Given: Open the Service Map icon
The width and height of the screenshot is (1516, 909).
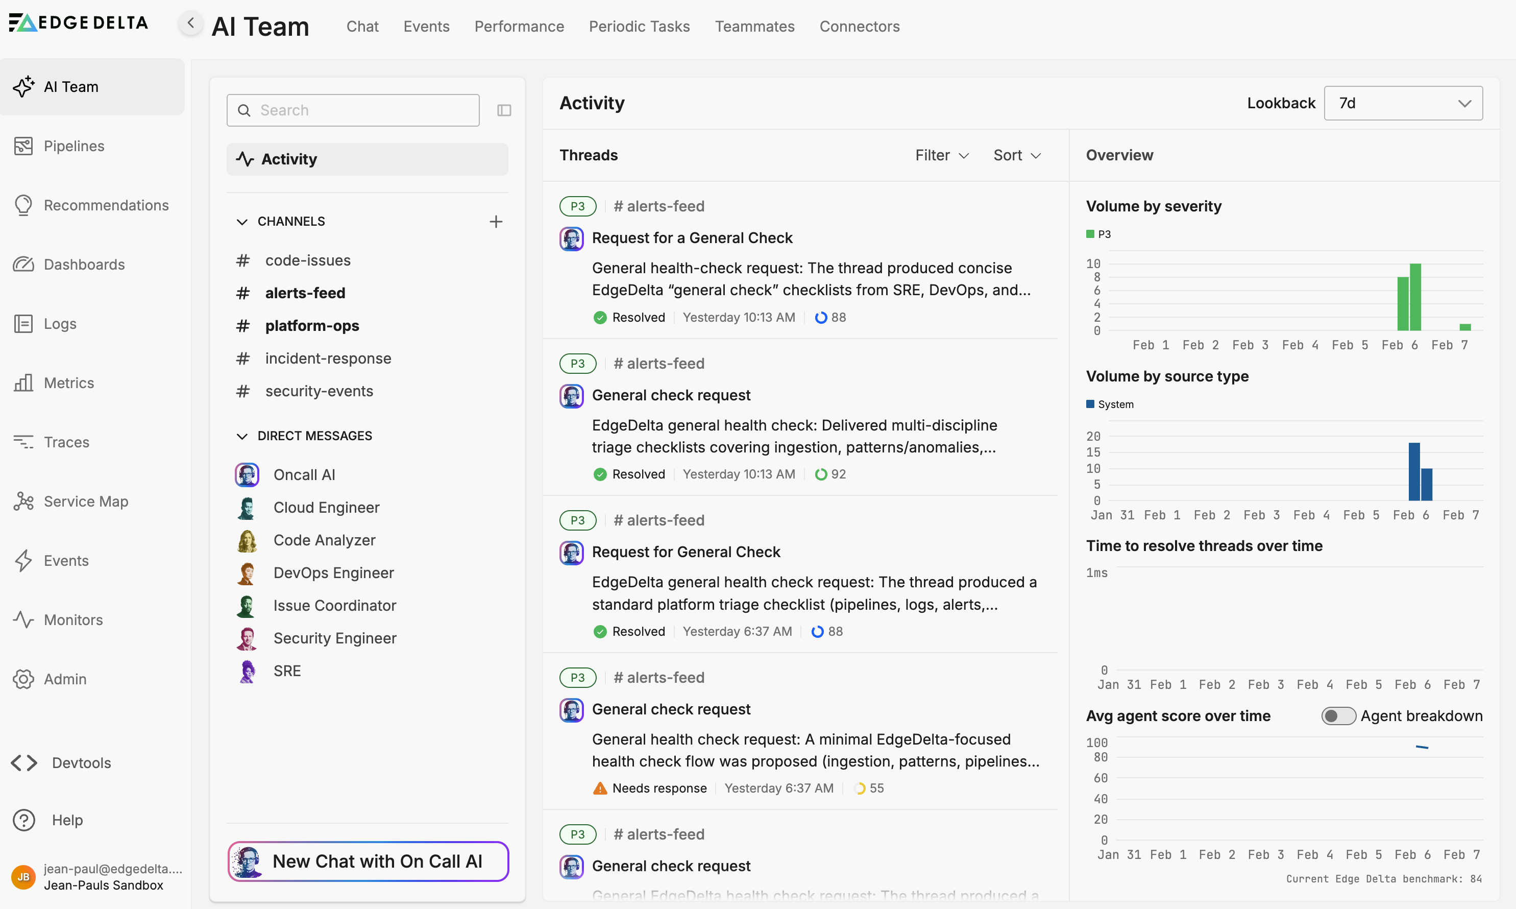Looking at the screenshot, I should click(23, 501).
